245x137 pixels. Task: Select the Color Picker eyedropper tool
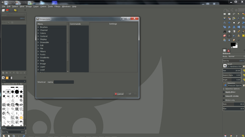coord(239,18)
